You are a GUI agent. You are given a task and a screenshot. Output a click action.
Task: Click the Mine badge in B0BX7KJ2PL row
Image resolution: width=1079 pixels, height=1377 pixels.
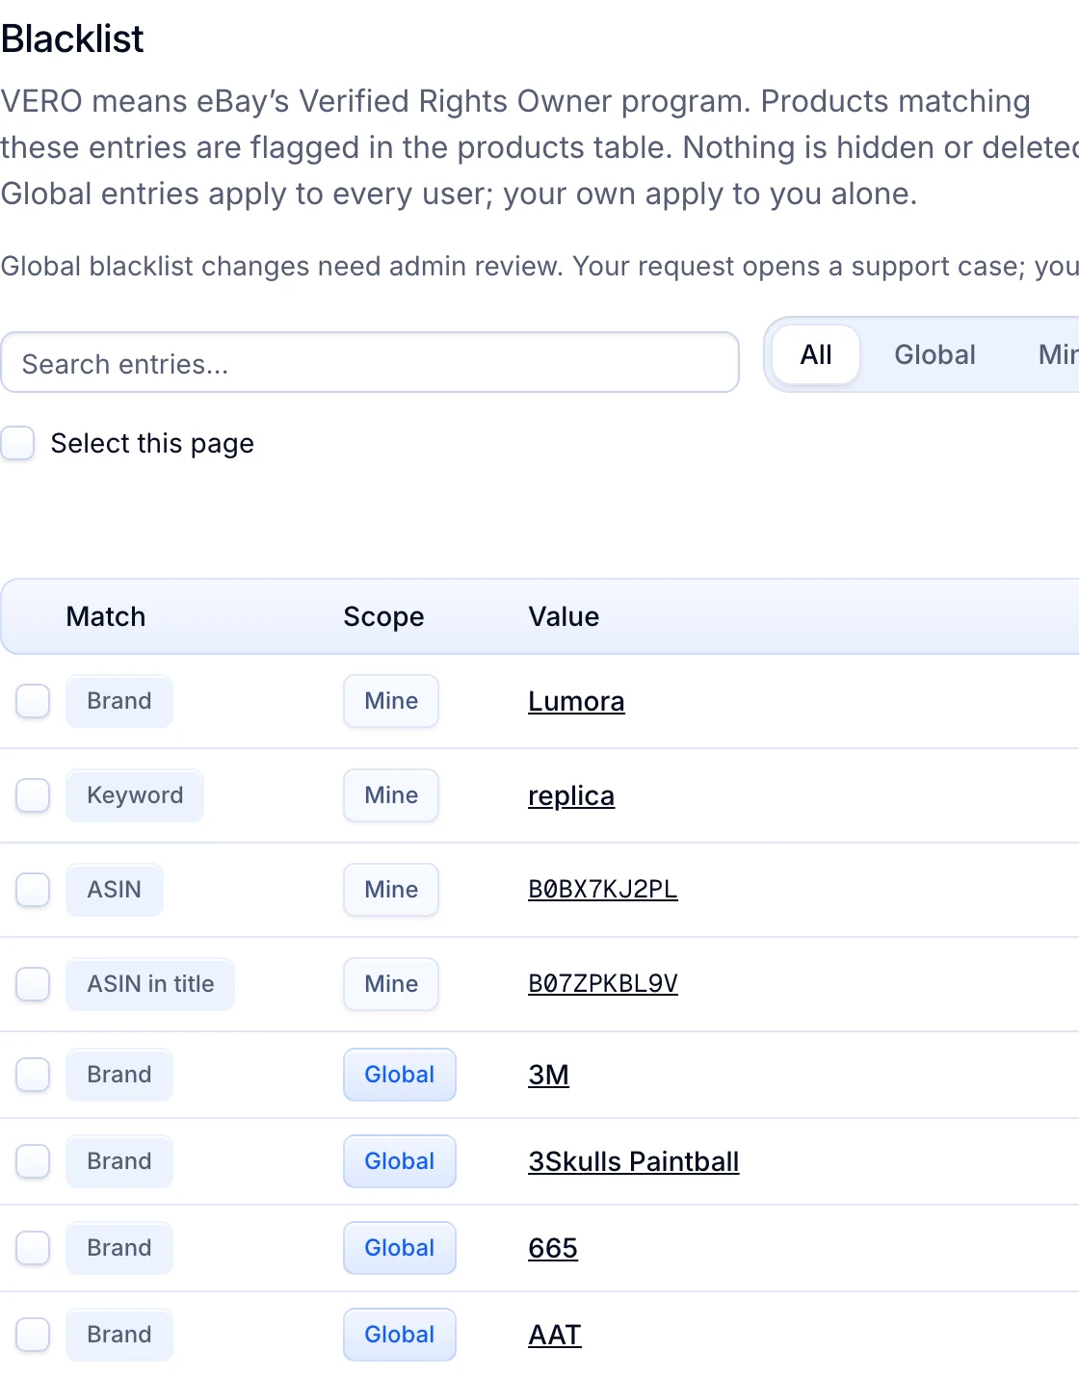pos(391,890)
